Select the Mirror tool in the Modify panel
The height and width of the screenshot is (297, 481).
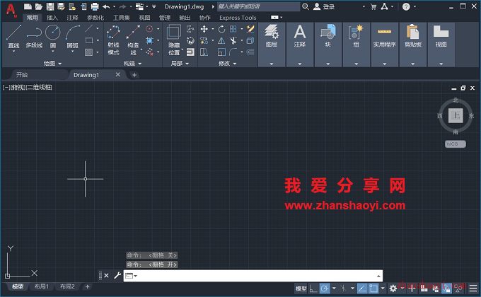point(221,40)
